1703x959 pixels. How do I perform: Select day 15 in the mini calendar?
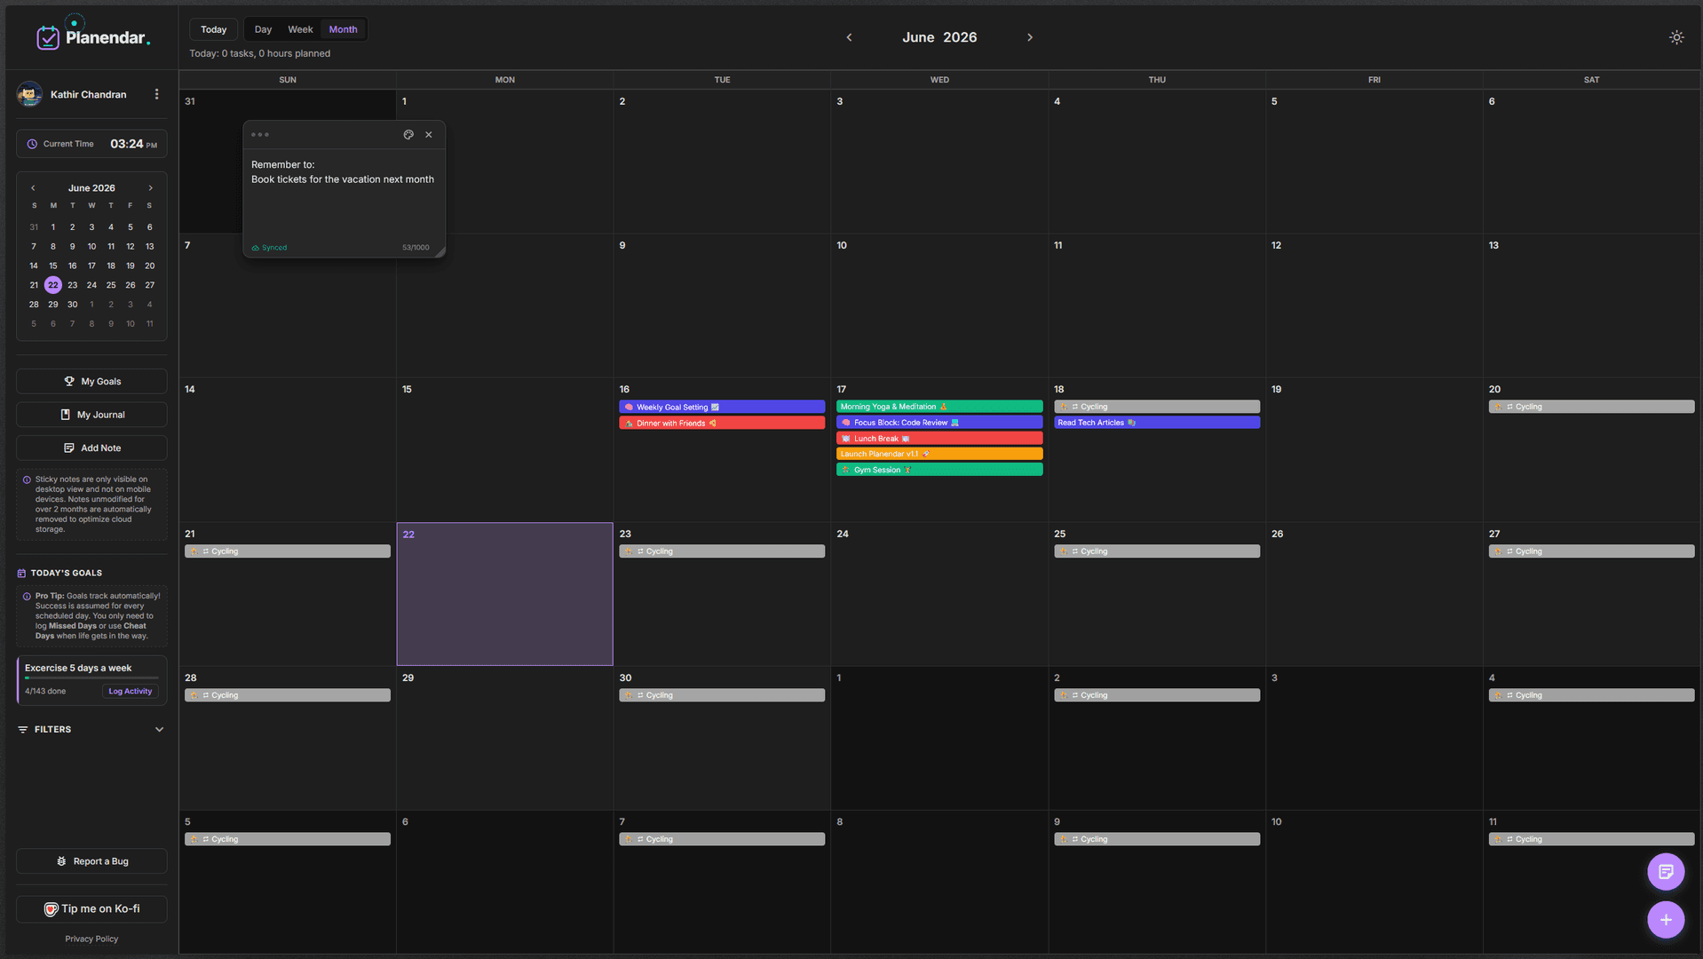point(53,266)
